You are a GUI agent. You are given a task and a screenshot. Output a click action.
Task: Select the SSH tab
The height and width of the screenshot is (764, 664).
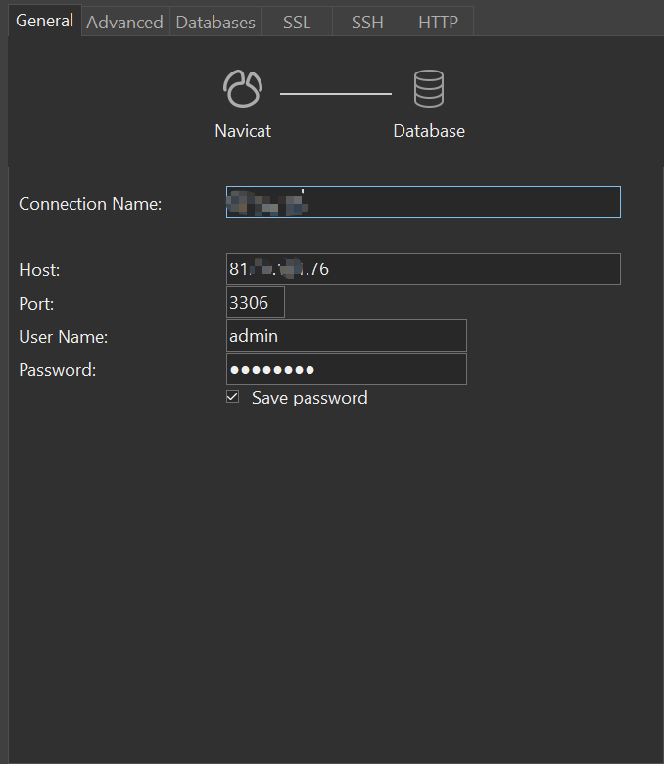coord(367,22)
